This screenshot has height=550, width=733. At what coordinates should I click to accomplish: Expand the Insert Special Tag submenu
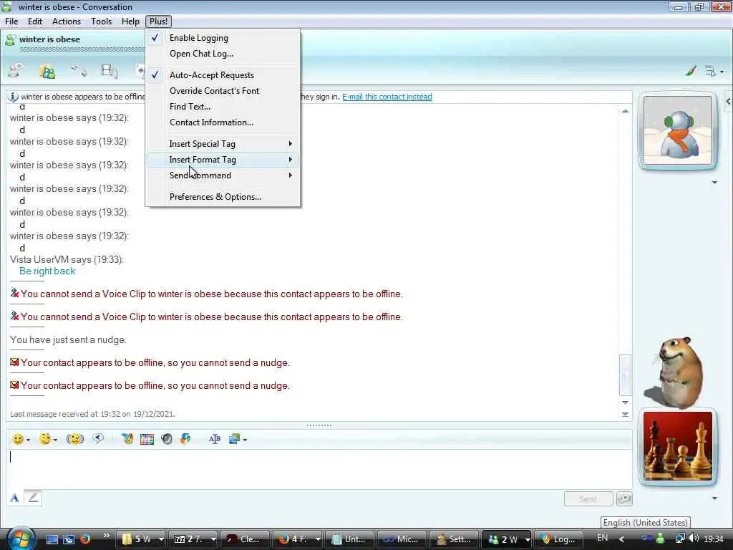coord(223,143)
